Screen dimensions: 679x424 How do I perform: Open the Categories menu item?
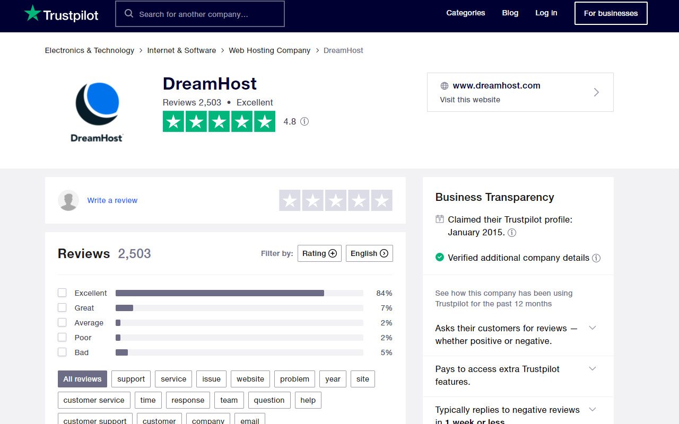tap(466, 13)
